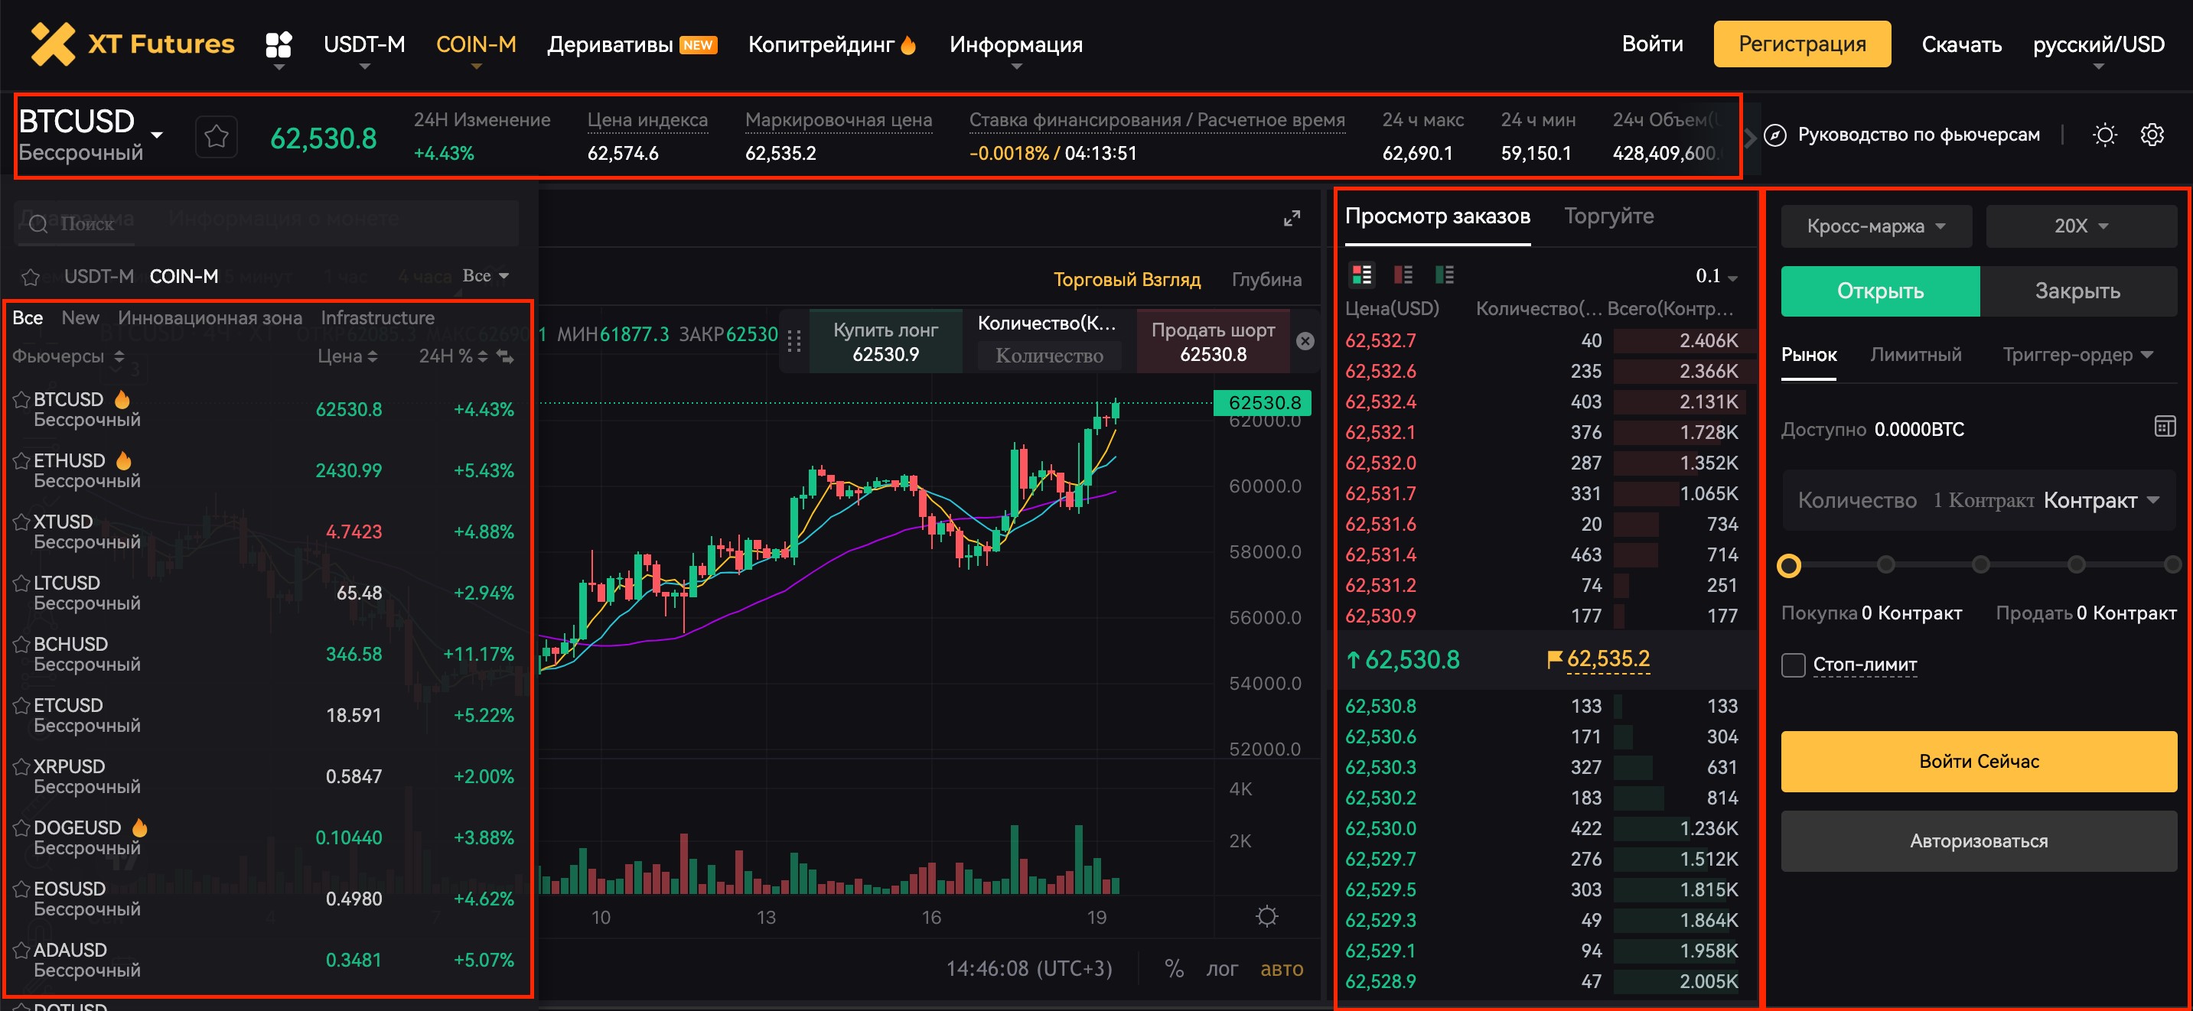Click Войти in the top bar

pyautogui.click(x=1651, y=44)
